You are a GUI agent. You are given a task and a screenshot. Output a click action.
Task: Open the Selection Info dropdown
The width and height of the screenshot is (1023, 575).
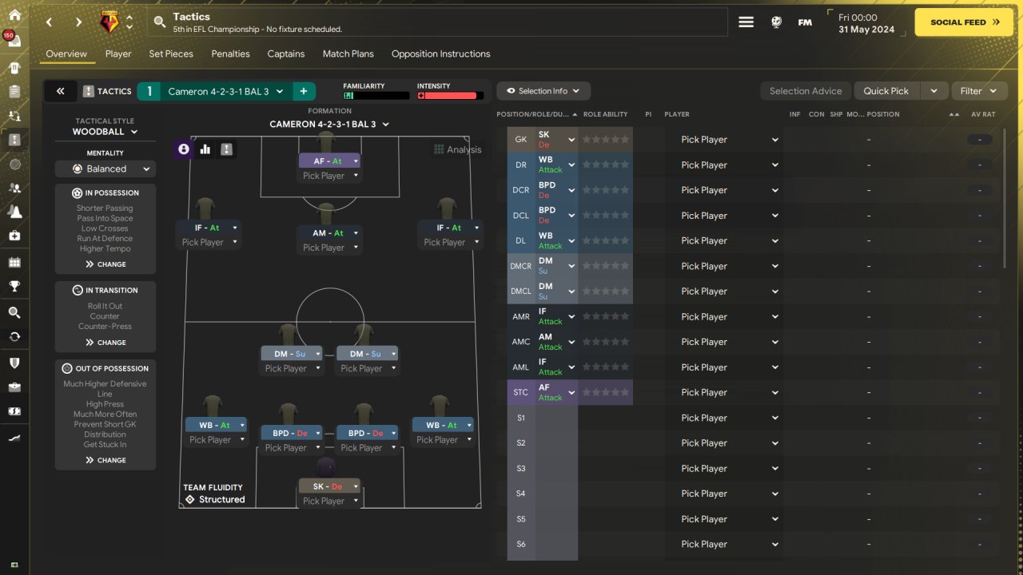click(x=543, y=91)
